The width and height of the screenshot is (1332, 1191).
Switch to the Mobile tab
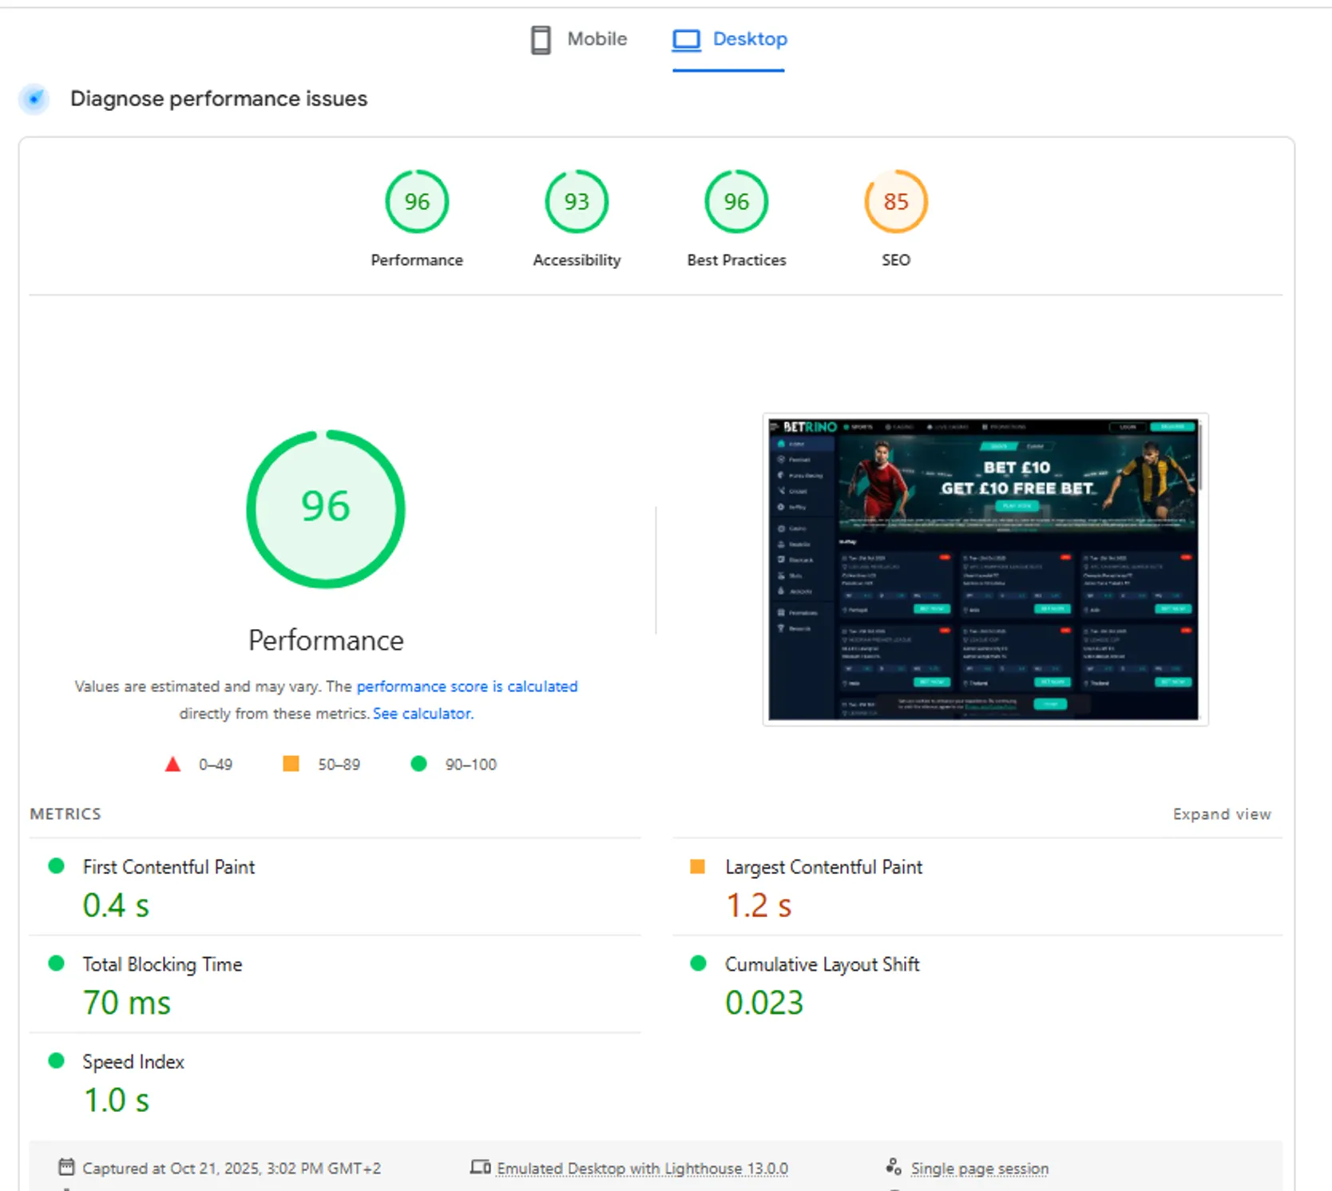point(579,39)
